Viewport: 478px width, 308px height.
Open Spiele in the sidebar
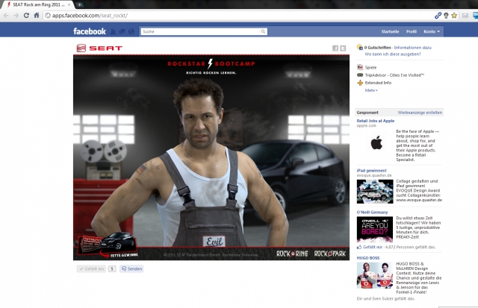(370, 68)
